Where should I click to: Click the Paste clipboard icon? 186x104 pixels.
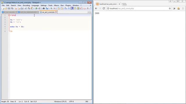coord(32,8)
